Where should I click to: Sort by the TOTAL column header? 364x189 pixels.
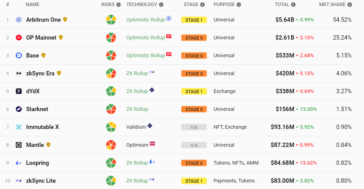(282, 5)
